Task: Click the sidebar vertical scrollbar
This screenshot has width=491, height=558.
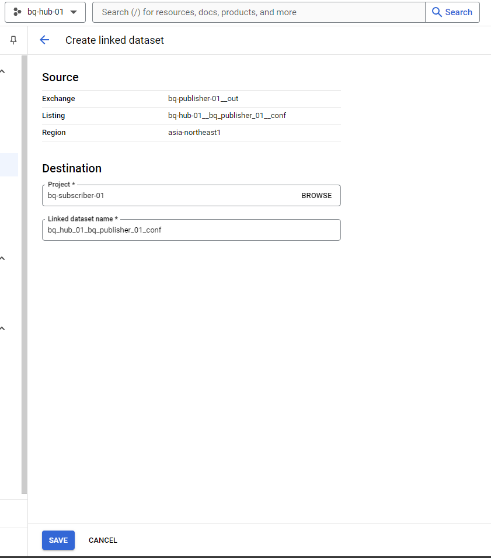Action: click(24, 275)
